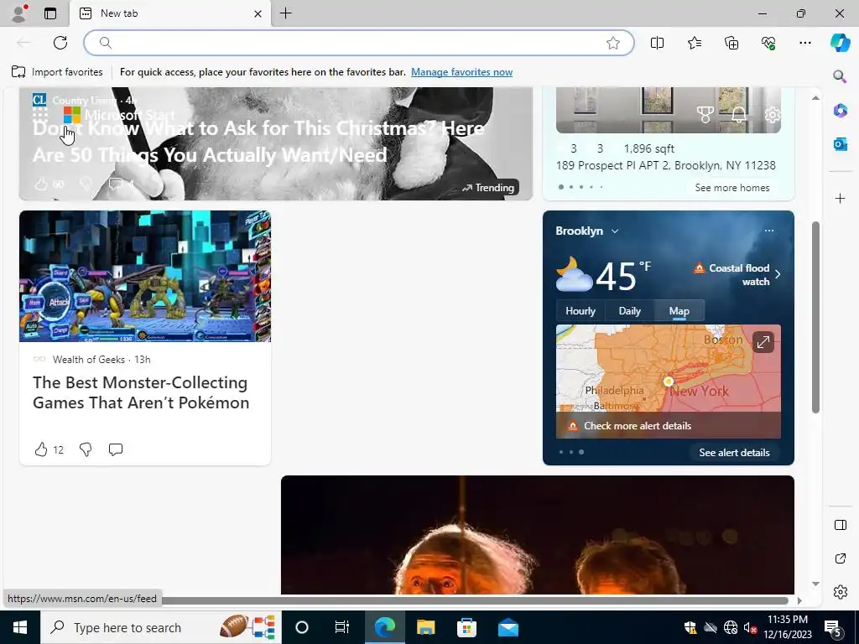Screen dimensions: 859x644
Task: Refresh the current page
Action: tap(60, 43)
